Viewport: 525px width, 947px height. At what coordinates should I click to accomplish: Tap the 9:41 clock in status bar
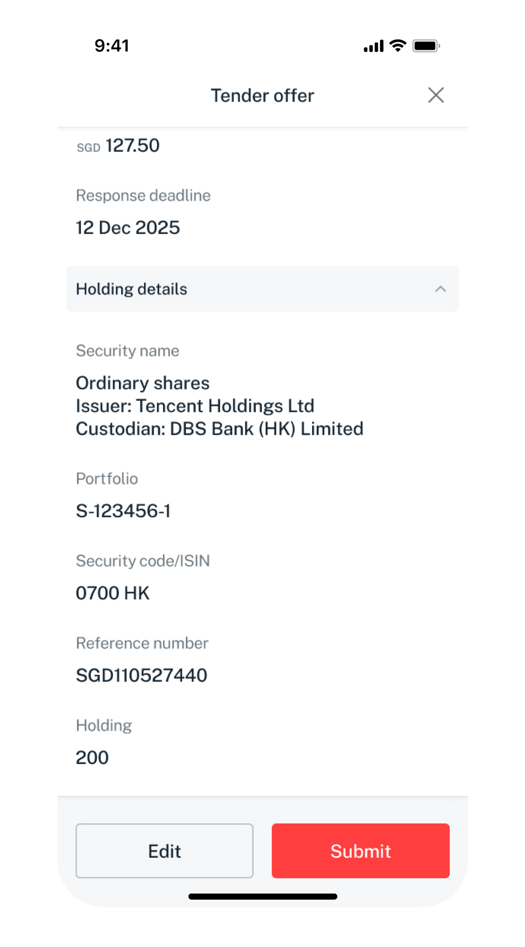pyautogui.click(x=112, y=46)
